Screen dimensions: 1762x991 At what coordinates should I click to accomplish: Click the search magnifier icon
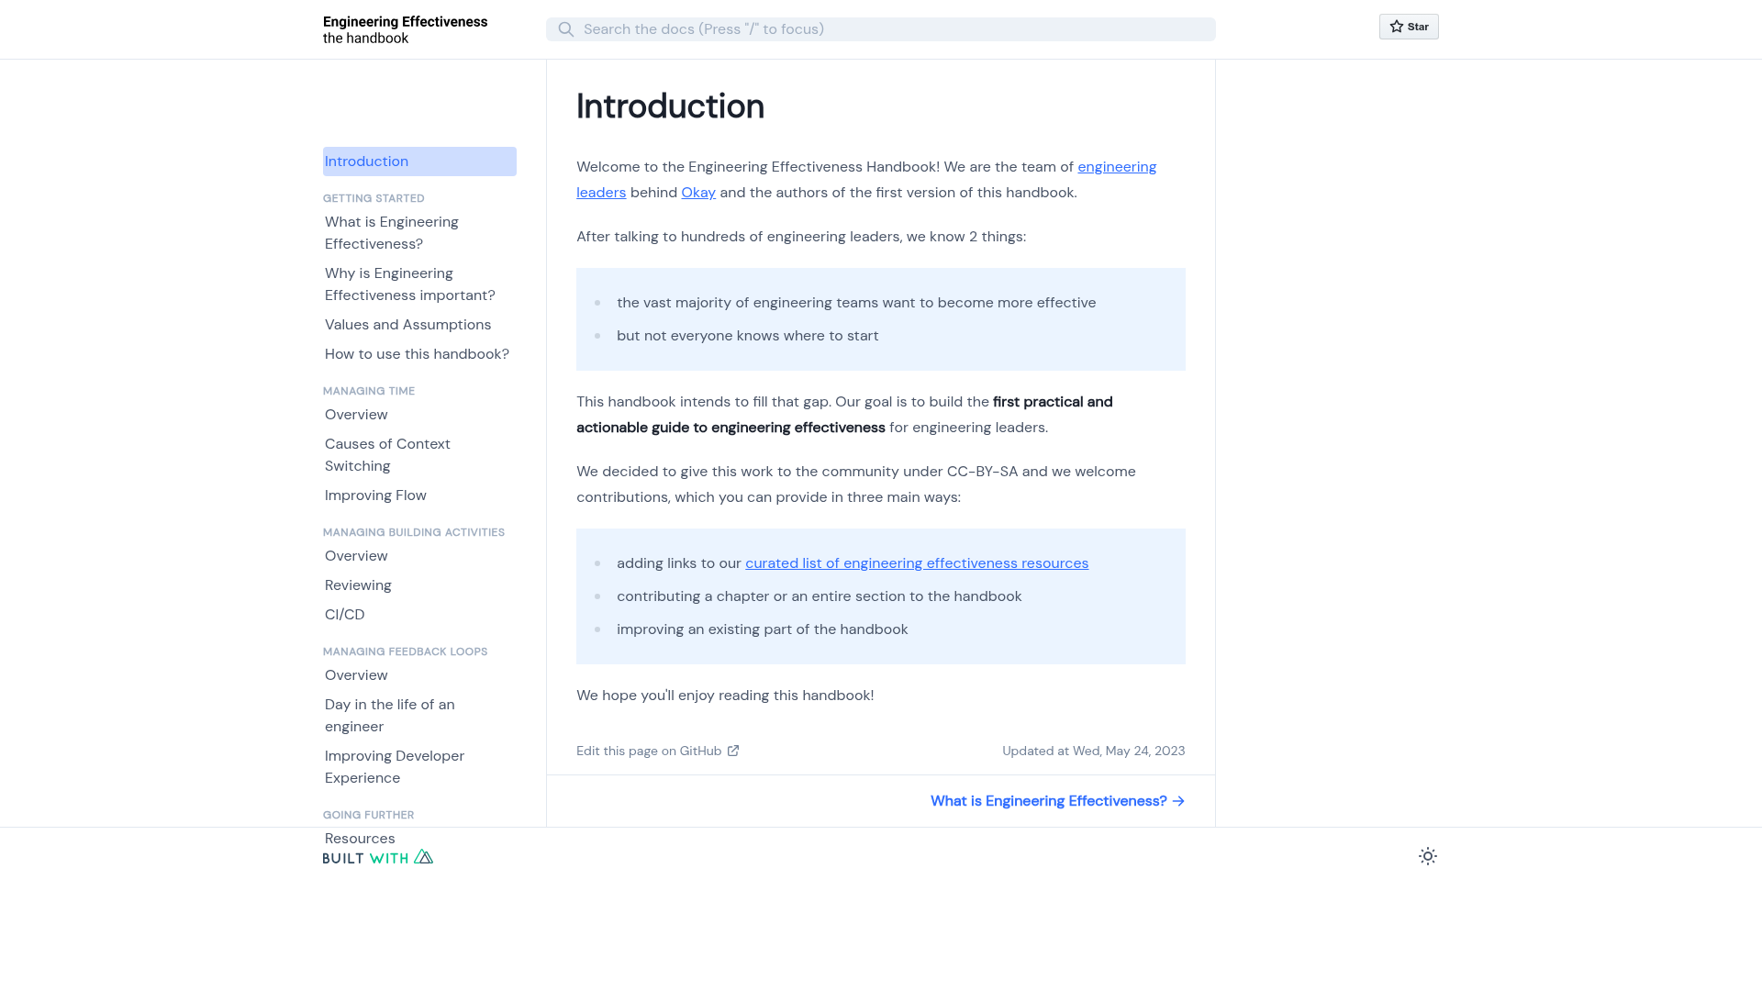click(x=566, y=29)
